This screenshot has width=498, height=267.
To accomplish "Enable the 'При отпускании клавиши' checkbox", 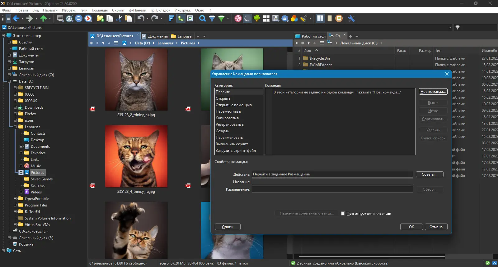I will coord(343,214).
